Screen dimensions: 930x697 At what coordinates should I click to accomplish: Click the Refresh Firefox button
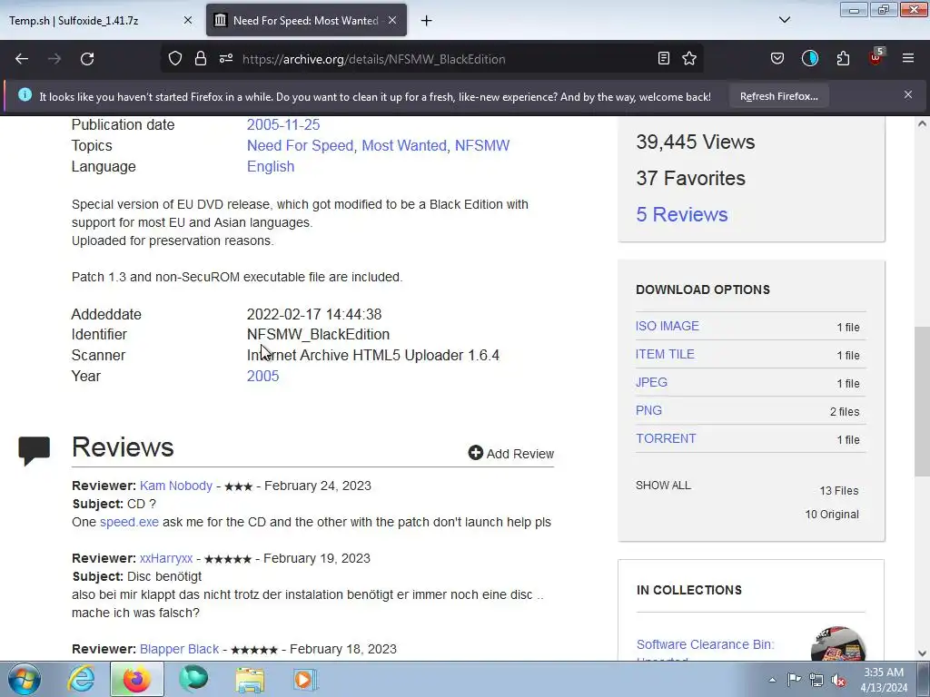coord(778,96)
